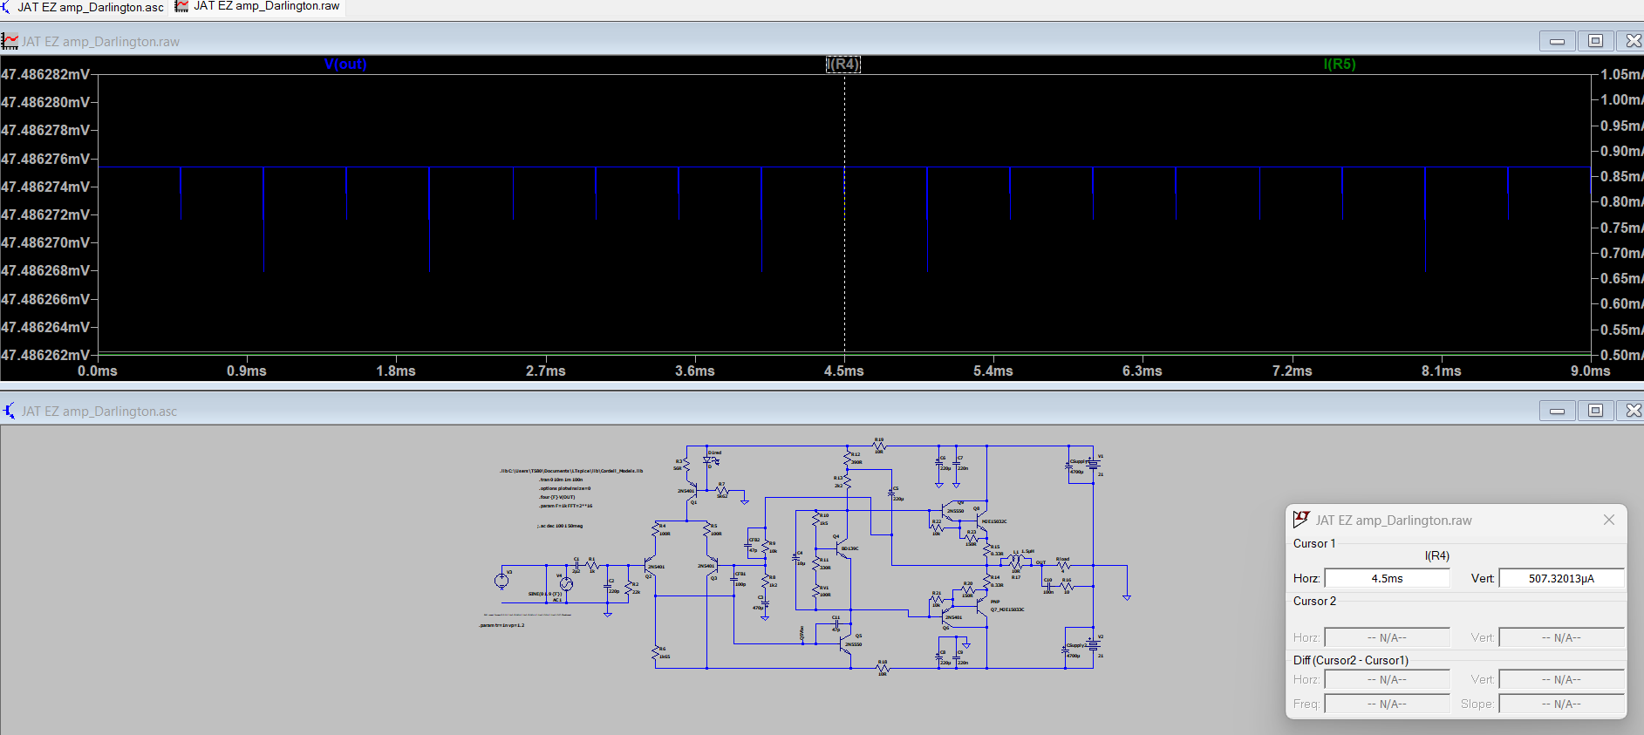Click the .options plotwinsize=0 directive
The height and width of the screenshot is (735, 1644).
[565, 488]
